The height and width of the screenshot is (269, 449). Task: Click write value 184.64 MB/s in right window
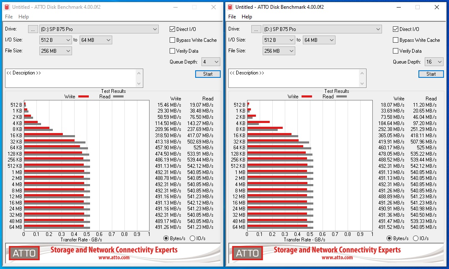(x=392, y=123)
